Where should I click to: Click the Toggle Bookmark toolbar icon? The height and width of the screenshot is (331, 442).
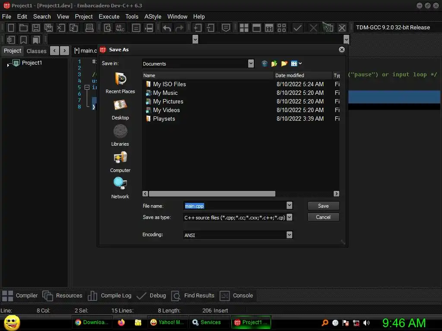tap(23, 40)
